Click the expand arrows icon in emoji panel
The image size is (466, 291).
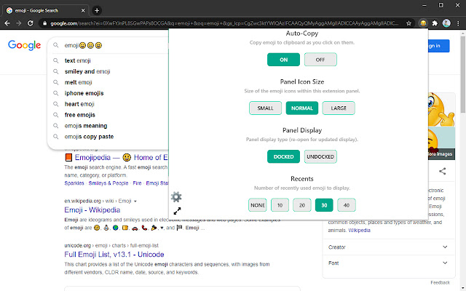[x=177, y=211]
